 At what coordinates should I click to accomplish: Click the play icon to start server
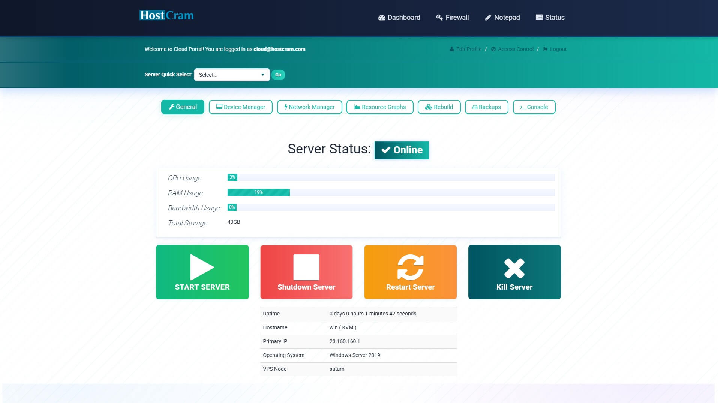[202, 267]
